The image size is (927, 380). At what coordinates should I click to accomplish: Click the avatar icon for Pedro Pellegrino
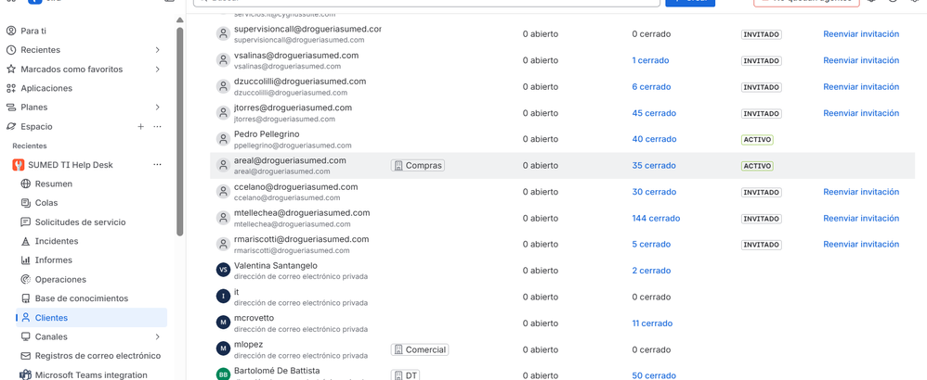[223, 139]
